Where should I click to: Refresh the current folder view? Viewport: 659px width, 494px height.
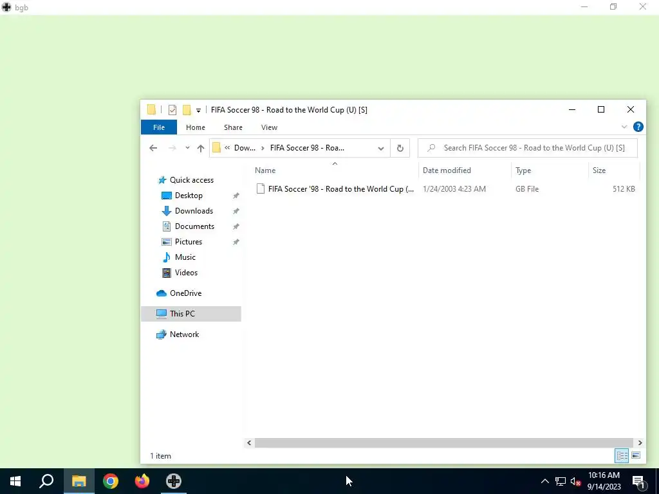[400, 149]
